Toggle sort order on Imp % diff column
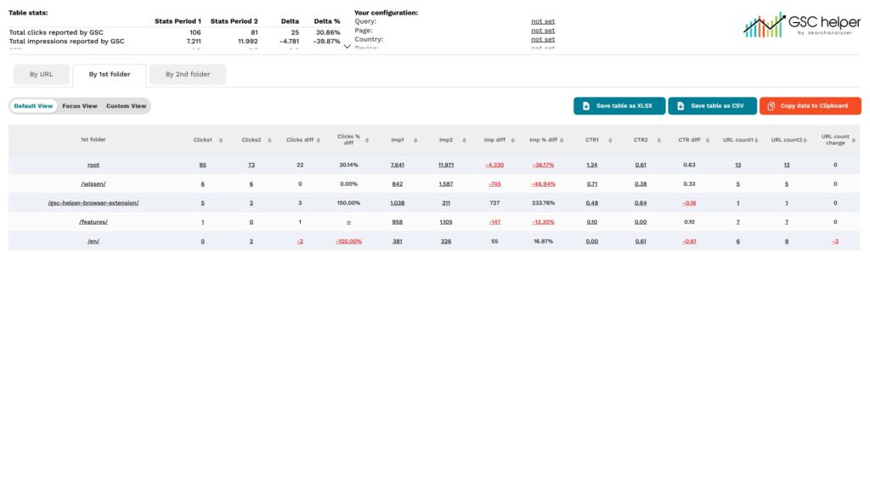The height and width of the screenshot is (489, 870). click(x=563, y=140)
